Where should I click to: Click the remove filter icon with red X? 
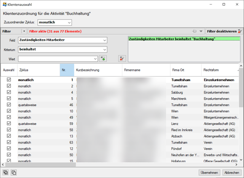(122, 58)
